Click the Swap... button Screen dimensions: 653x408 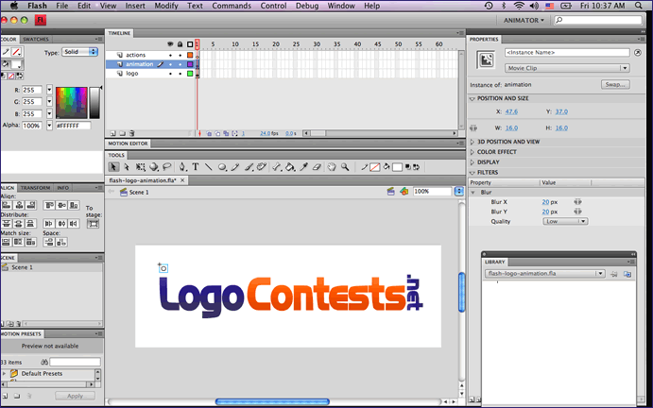[x=615, y=84]
